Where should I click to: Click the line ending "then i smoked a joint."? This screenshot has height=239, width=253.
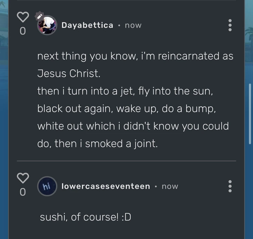(97, 144)
